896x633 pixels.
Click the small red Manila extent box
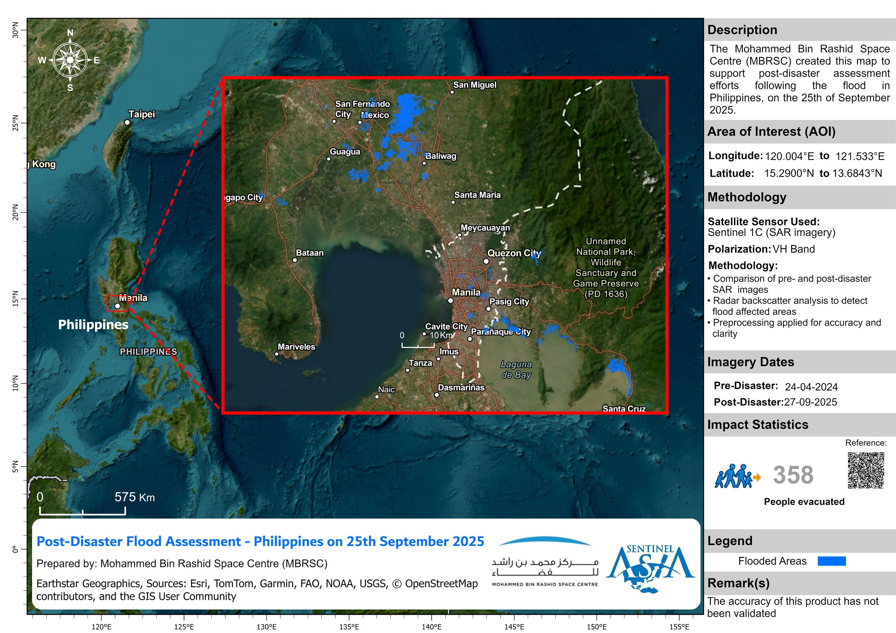pos(117,303)
